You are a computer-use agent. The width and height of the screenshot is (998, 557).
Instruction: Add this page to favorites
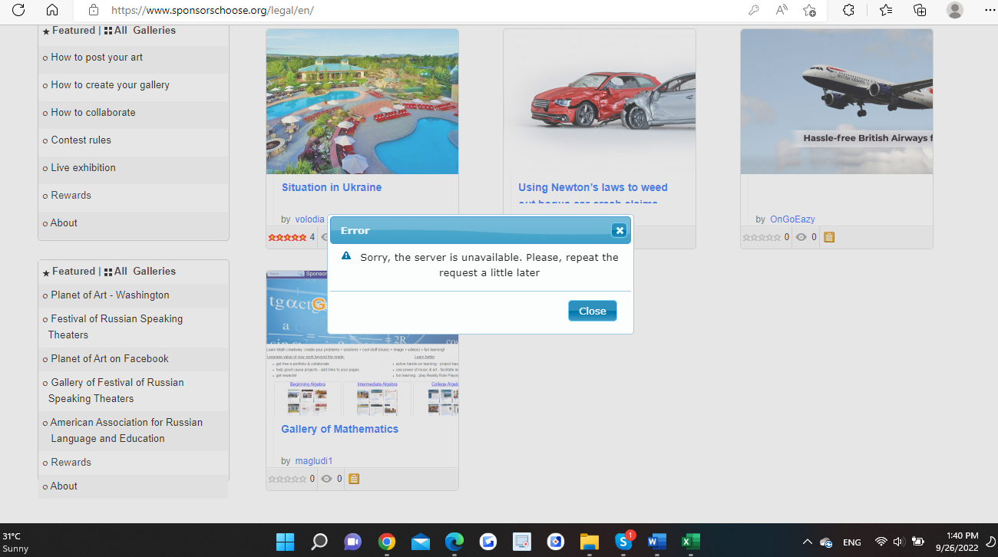[x=809, y=10]
